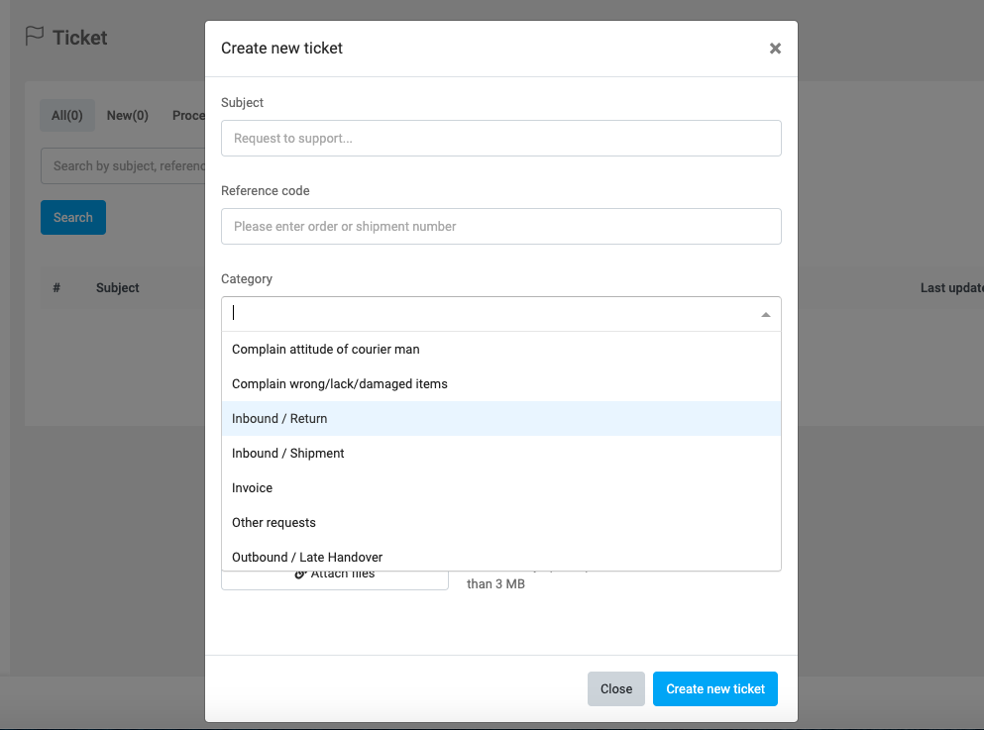This screenshot has width=984, height=730.
Task: Click the Last update column header
Action: pyautogui.click(x=950, y=288)
